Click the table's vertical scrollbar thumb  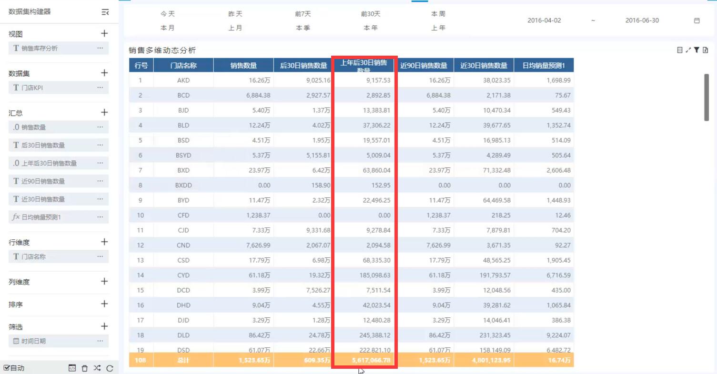[x=707, y=97]
